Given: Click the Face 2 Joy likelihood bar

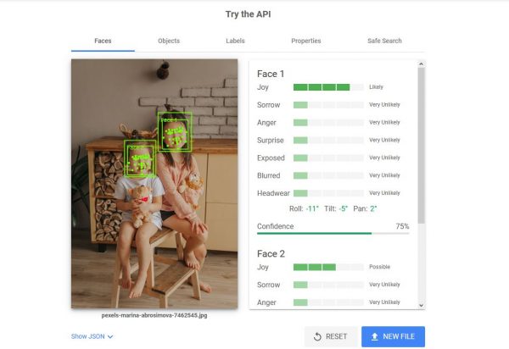Looking at the screenshot, I should click(x=328, y=267).
